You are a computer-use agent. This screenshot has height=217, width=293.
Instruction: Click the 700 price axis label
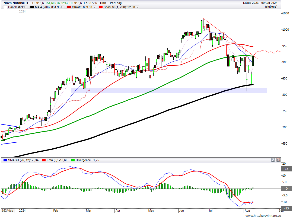(285, 127)
